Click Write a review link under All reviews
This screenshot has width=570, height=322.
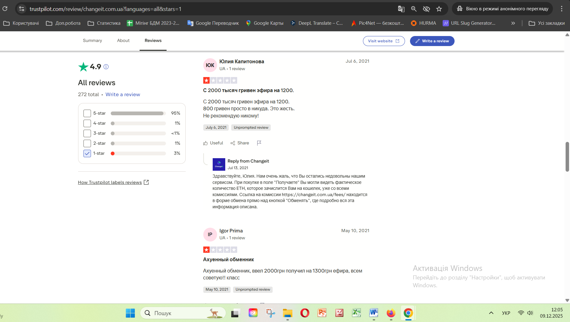pos(123,95)
